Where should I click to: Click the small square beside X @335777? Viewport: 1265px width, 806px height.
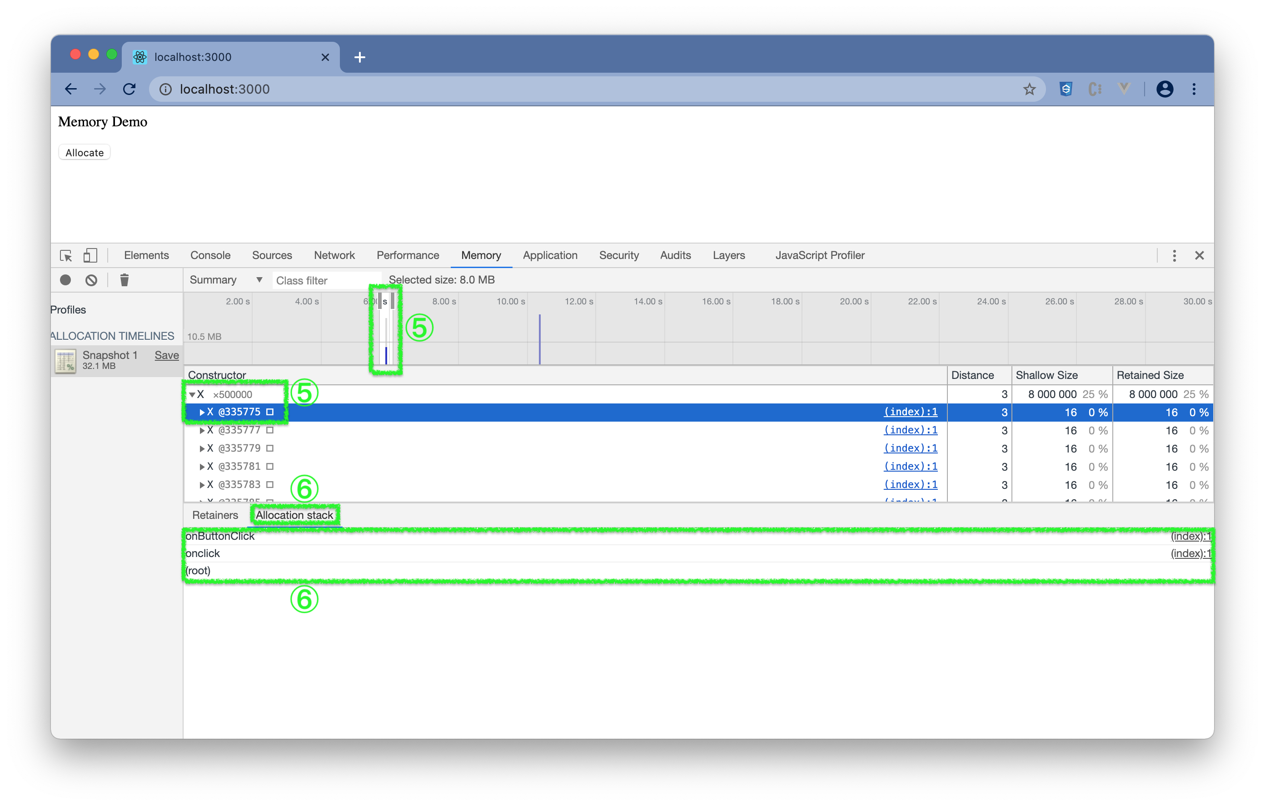(270, 430)
